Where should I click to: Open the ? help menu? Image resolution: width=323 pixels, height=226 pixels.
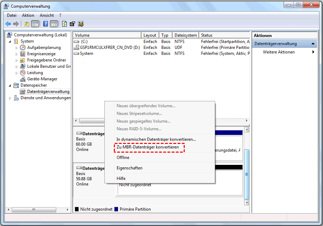click(x=60, y=15)
